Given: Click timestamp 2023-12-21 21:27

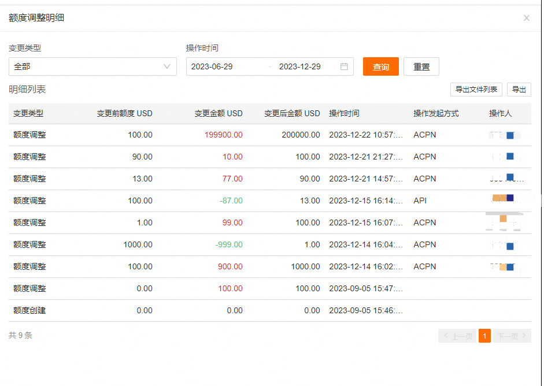Looking at the screenshot, I should (x=366, y=157).
